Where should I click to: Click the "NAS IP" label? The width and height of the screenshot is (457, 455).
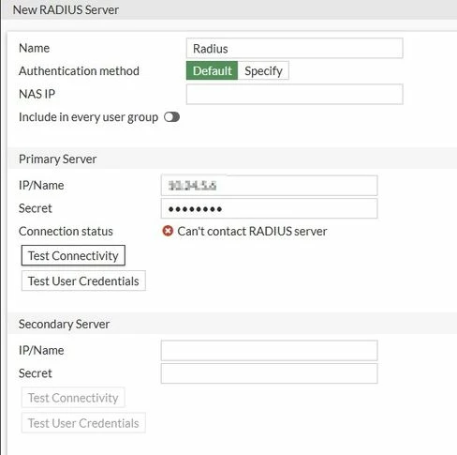pyautogui.click(x=37, y=94)
